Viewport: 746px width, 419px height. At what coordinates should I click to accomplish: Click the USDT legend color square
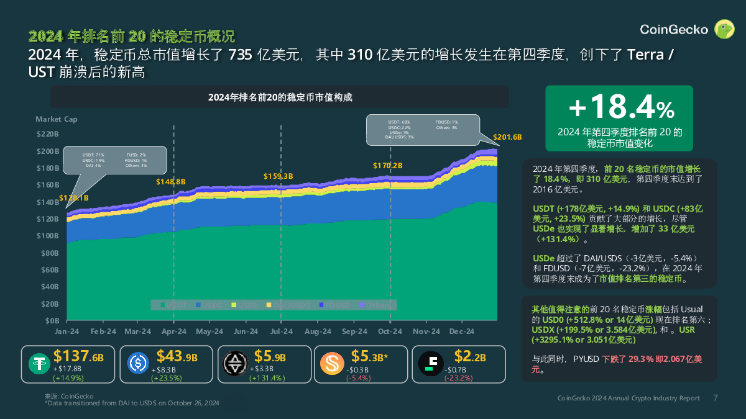(163, 305)
